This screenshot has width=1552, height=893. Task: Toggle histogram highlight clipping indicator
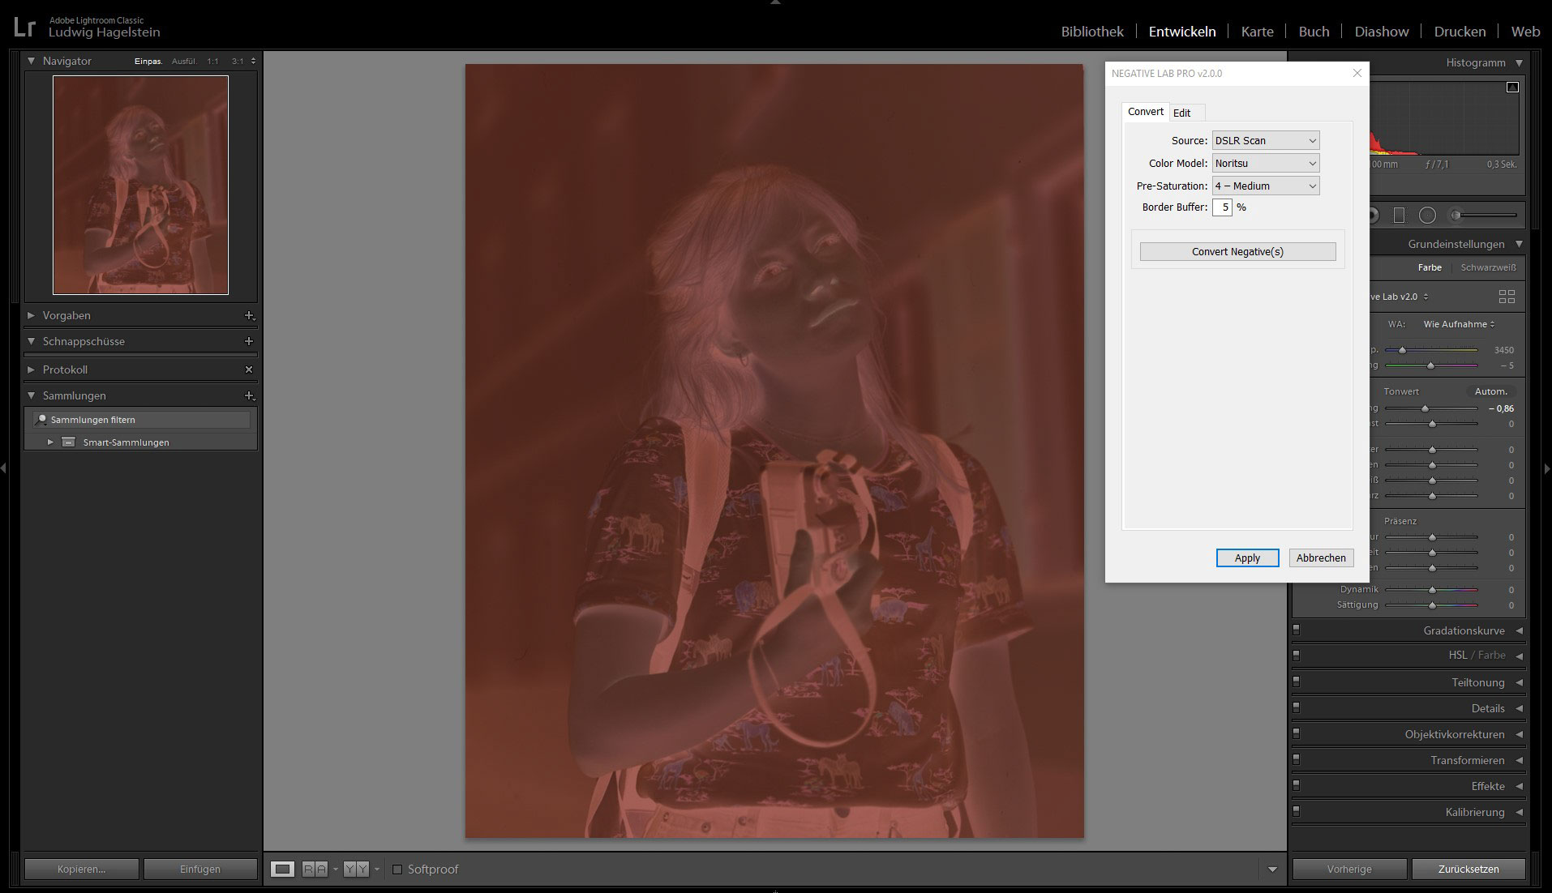point(1512,87)
